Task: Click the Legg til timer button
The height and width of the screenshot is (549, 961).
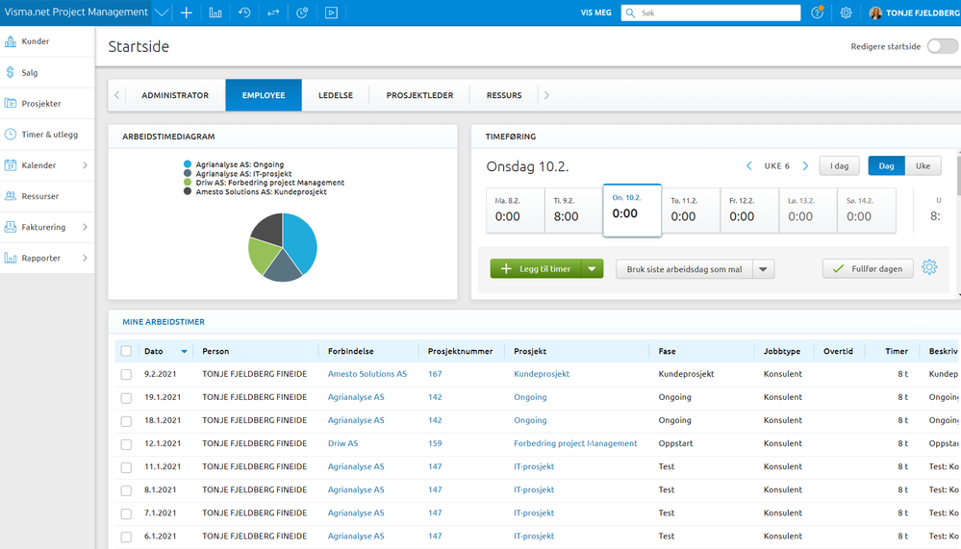Action: click(x=536, y=268)
